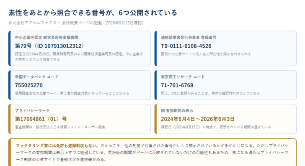Screen dimensions: 305x166
Task: Select the label 同 有効期間の表示
Action: tap(177, 111)
